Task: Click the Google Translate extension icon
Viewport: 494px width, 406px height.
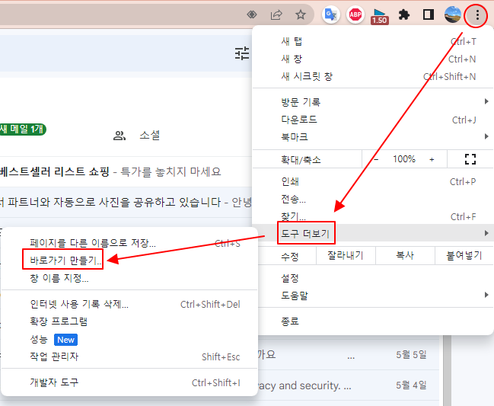Action: [331, 14]
